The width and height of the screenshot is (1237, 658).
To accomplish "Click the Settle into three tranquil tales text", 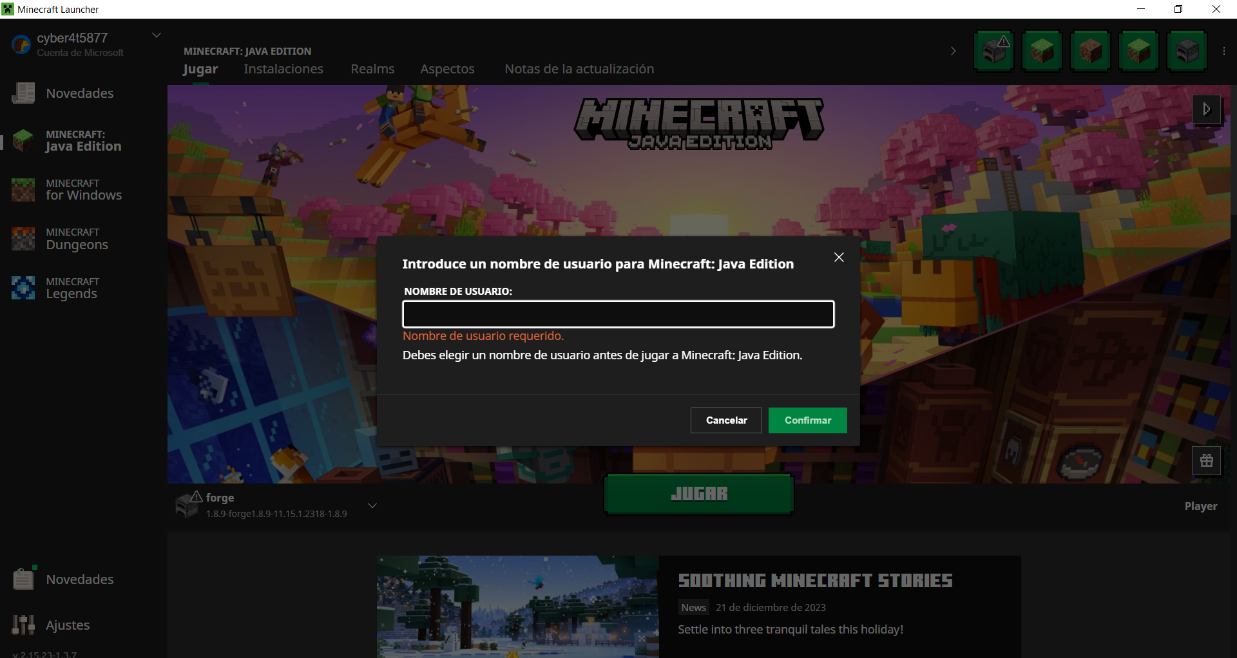I will (x=791, y=630).
